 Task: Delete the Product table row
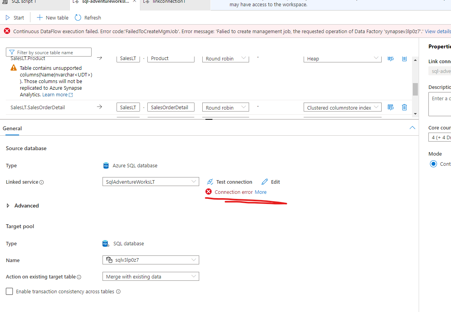point(404,58)
